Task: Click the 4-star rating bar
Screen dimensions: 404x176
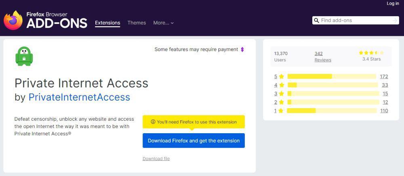Action: tap(332, 85)
